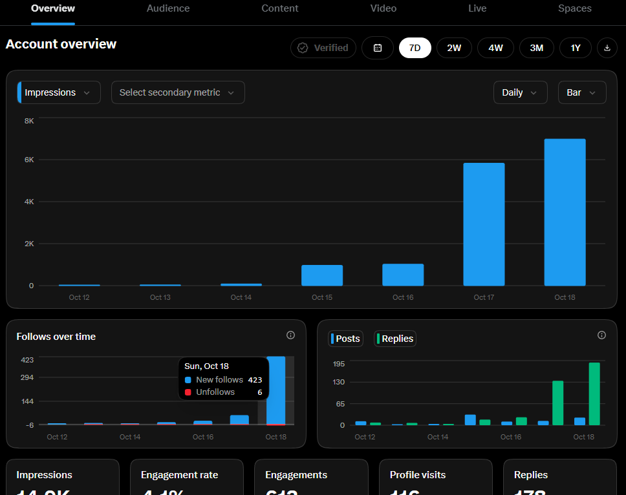The height and width of the screenshot is (495, 626).
Task: Open the calendar date range picker
Action: (377, 48)
